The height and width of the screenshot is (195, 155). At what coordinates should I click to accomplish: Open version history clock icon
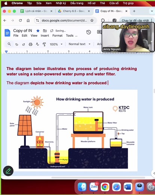89,32
